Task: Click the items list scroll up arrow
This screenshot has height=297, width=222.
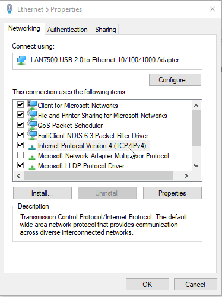Action: pyautogui.click(x=196, y=106)
